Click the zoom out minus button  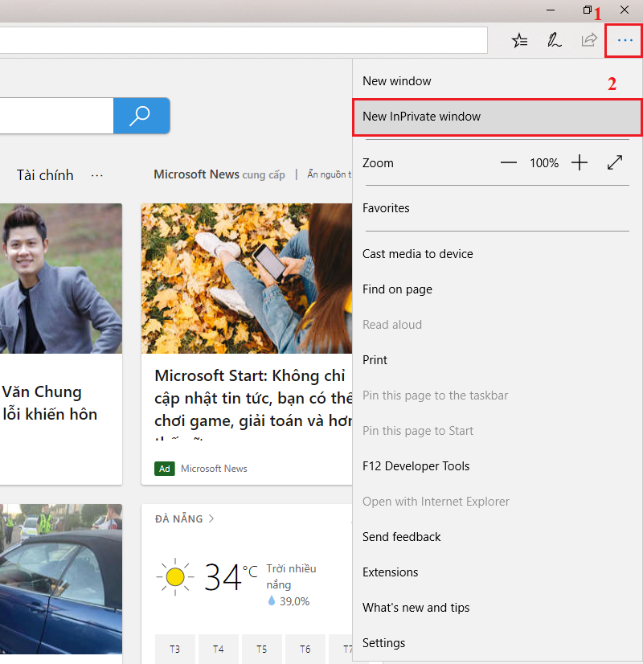point(508,162)
